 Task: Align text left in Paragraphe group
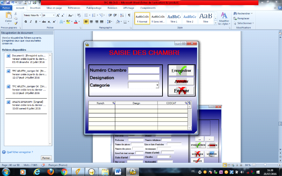click(x=86, y=22)
